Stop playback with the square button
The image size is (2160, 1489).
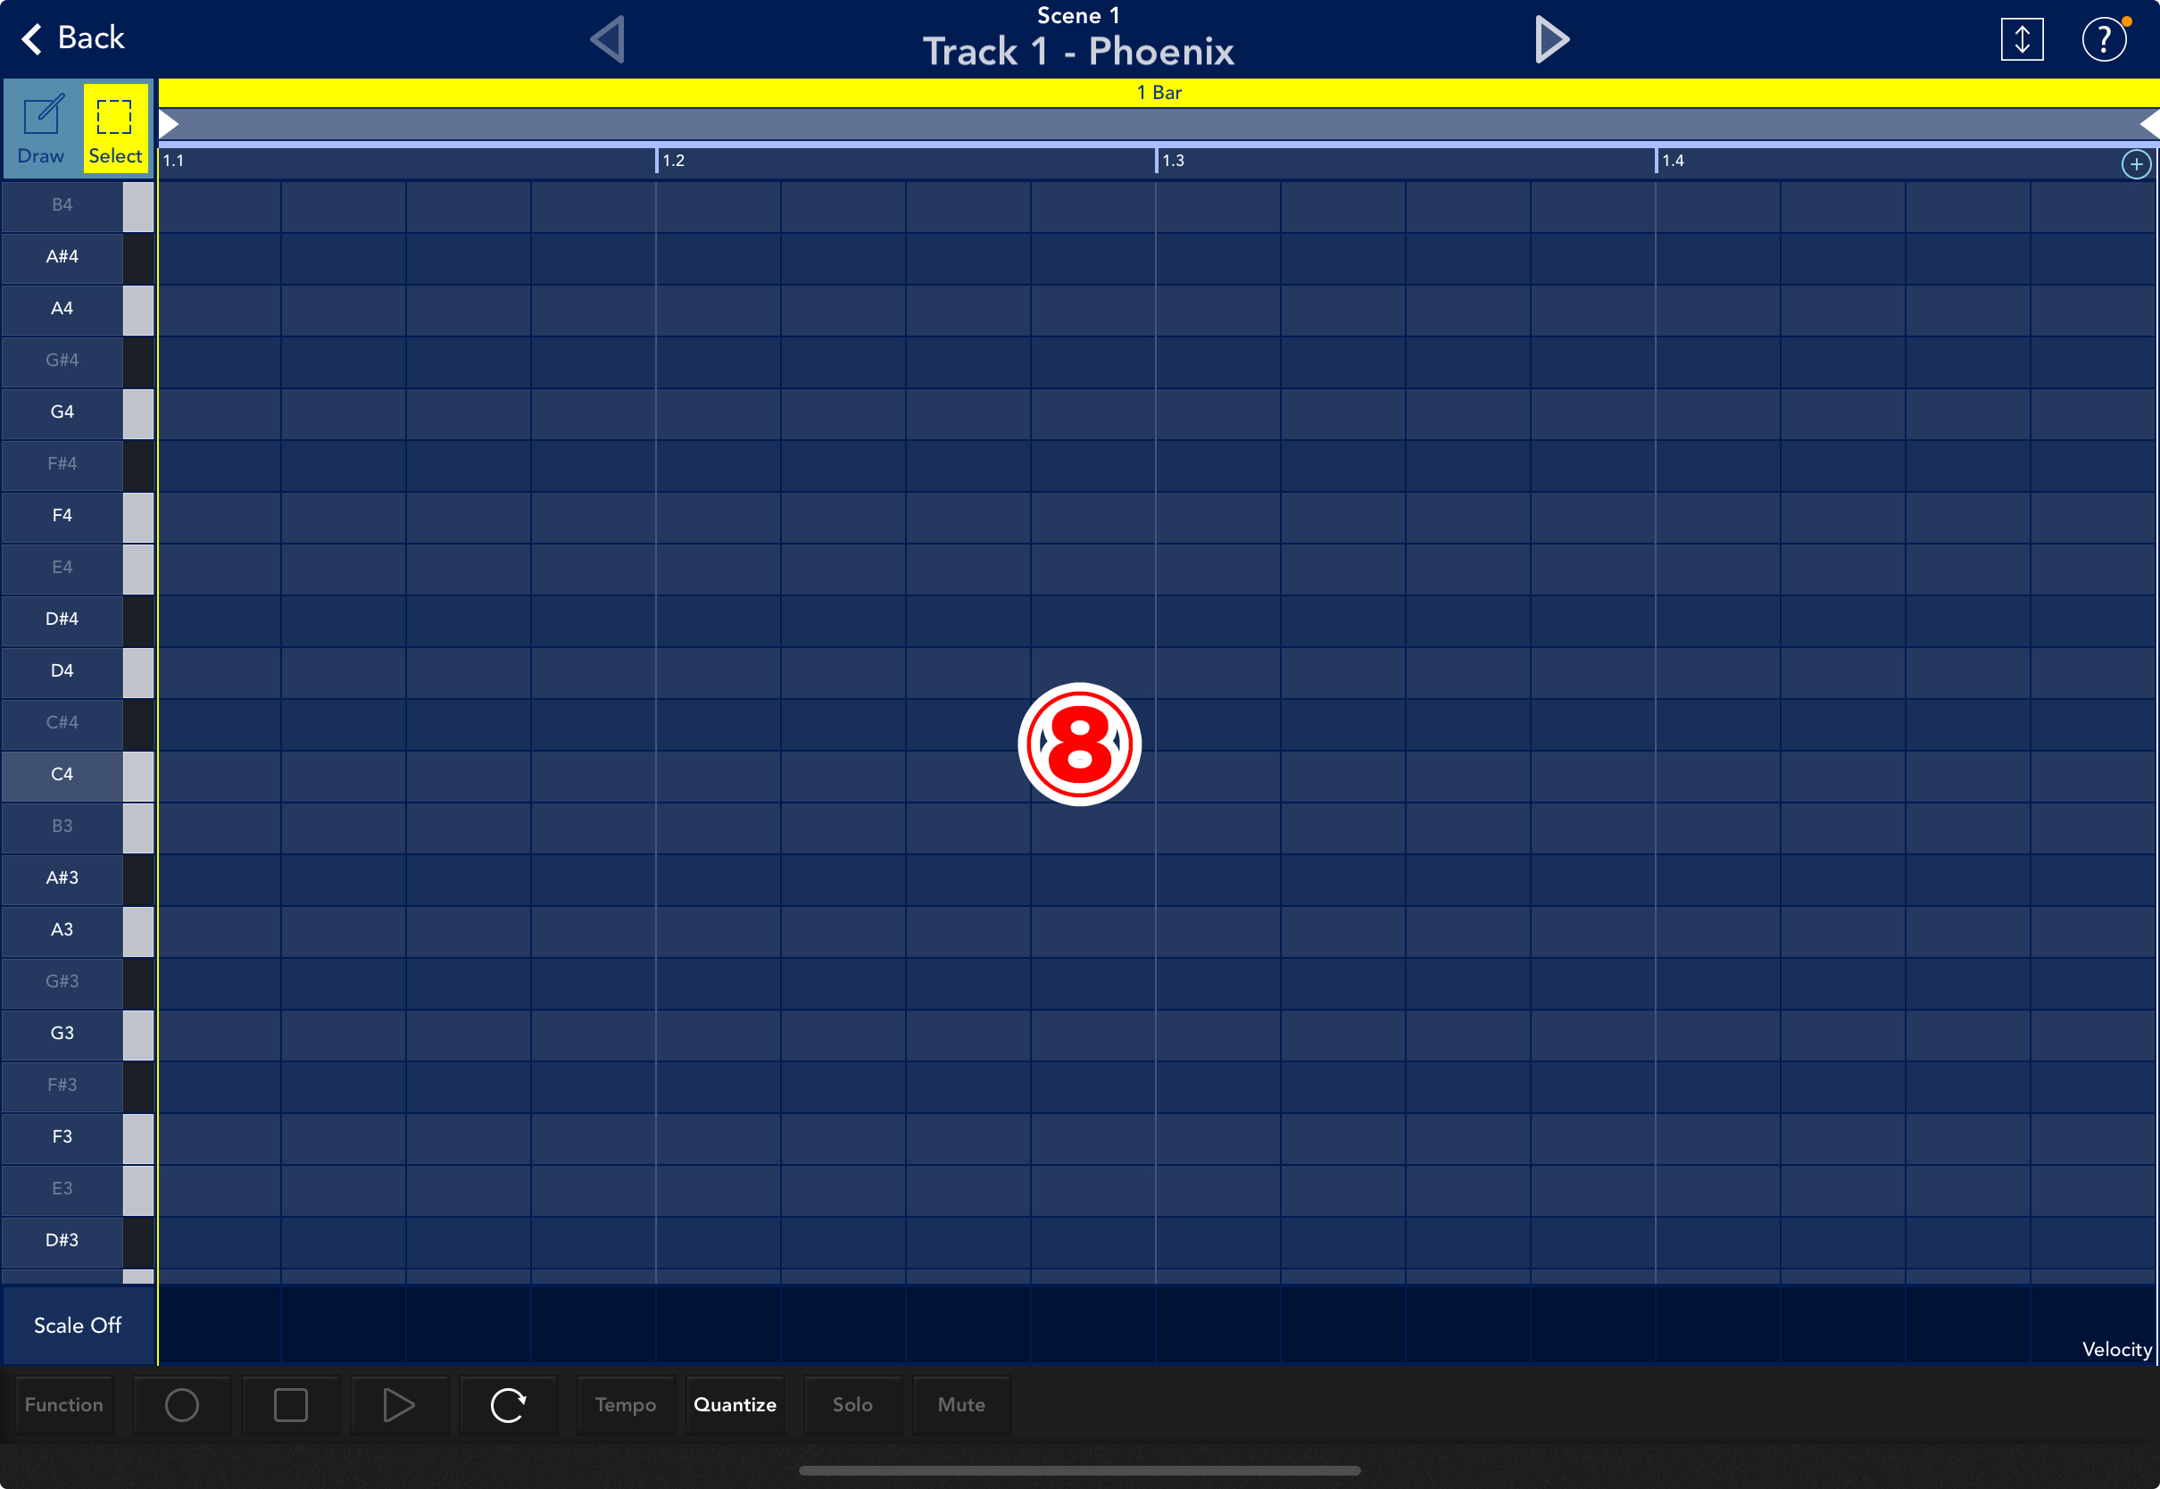[291, 1405]
